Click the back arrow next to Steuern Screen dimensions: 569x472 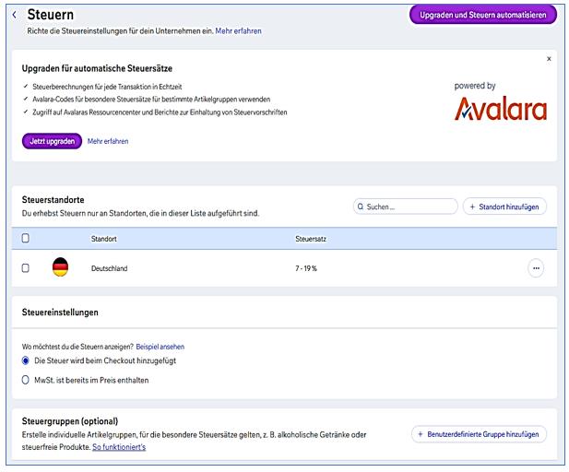click(x=15, y=15)
